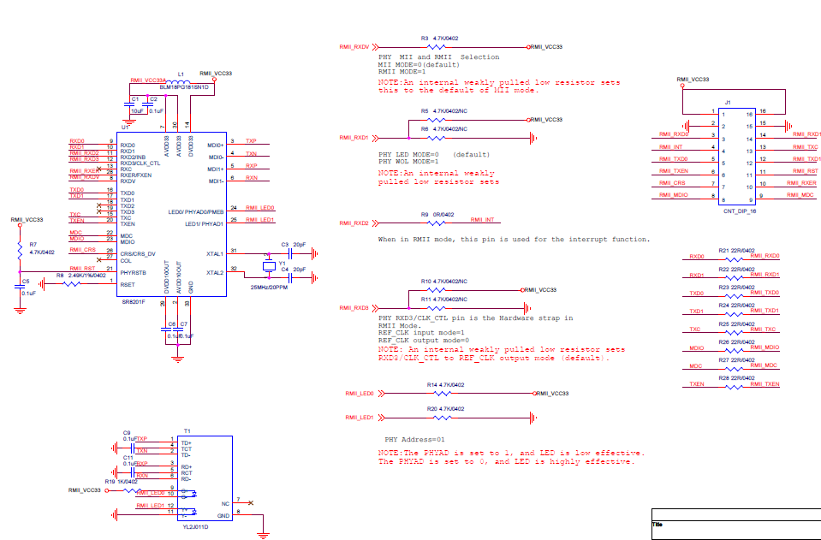Click the C5 capacitor symbol

click(20, 287)
